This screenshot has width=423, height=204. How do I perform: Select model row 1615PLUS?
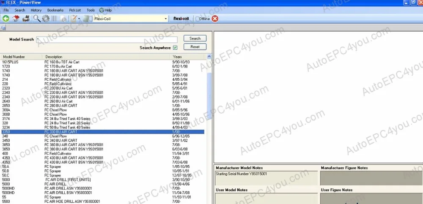pos(102,62)
